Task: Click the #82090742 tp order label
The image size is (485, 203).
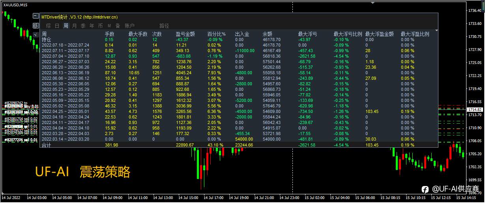Action: coord(16,103)
